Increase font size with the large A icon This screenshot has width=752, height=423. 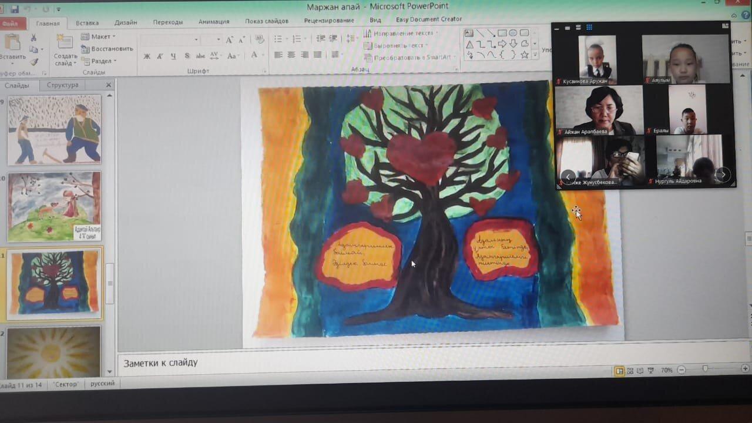point(230,40)
